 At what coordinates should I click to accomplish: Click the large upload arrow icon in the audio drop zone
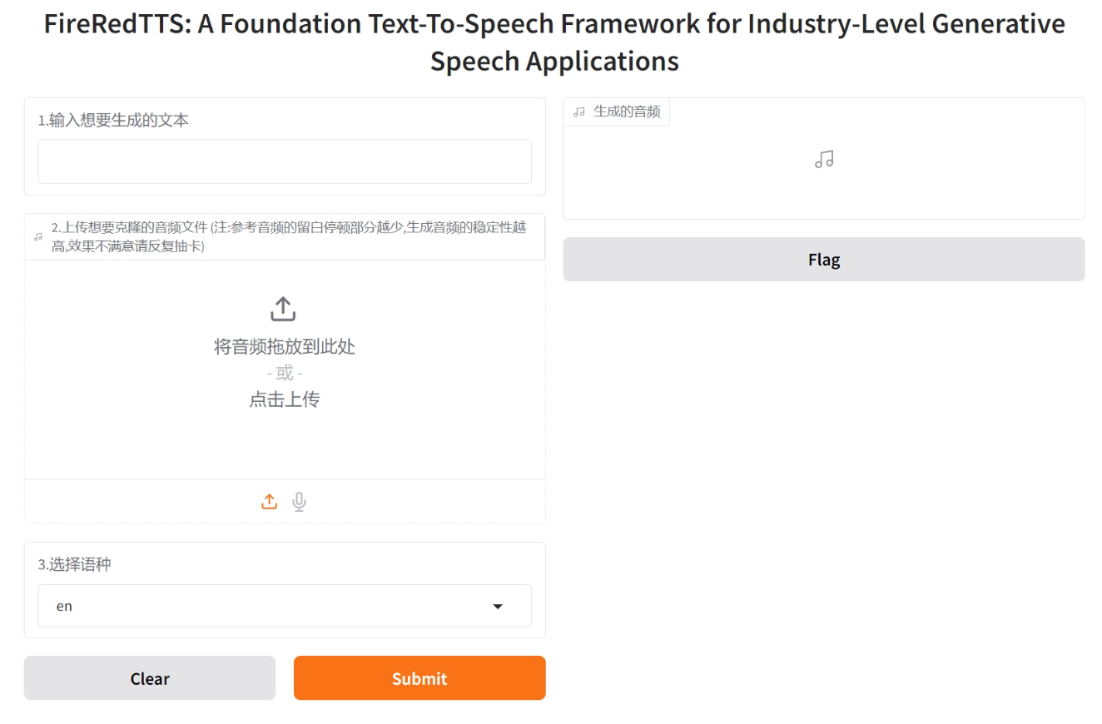(x=283, y=309)
